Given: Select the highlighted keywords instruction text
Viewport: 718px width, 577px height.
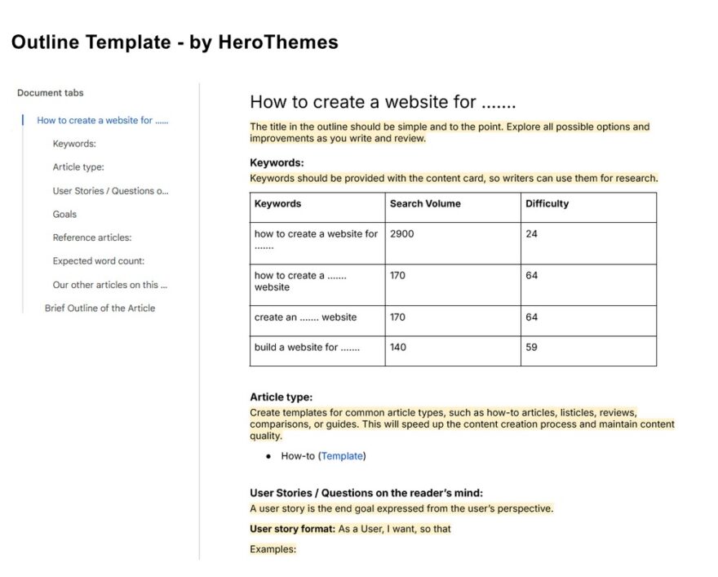Looking at the screenshot, I should coord(454,178).
